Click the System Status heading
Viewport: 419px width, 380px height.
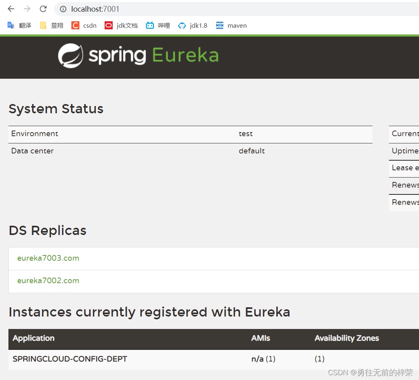(56, 109)
